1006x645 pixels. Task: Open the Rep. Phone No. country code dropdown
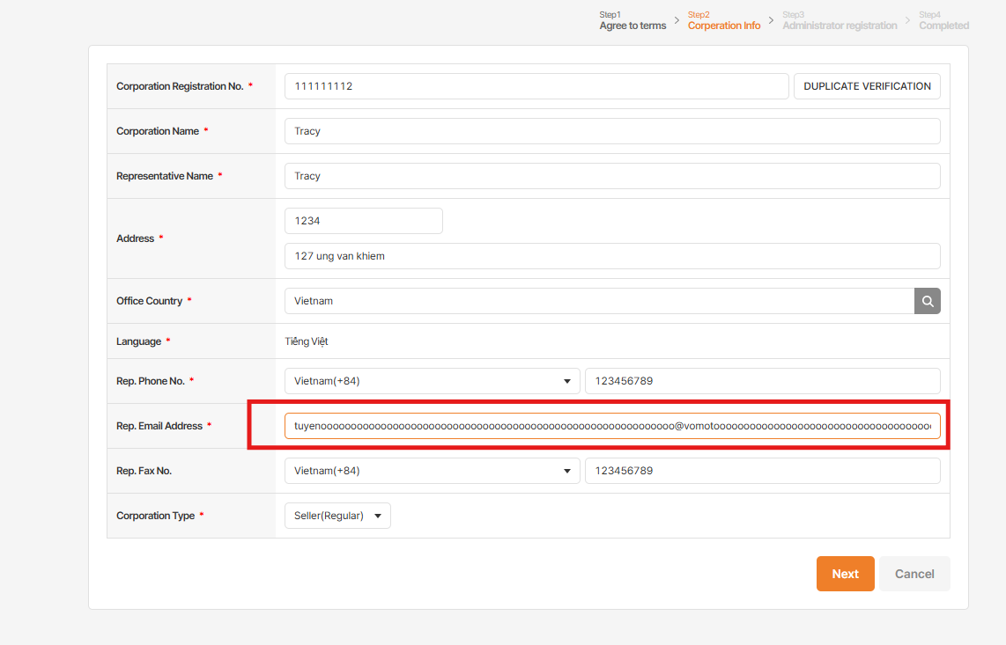(x=432, y=381)
